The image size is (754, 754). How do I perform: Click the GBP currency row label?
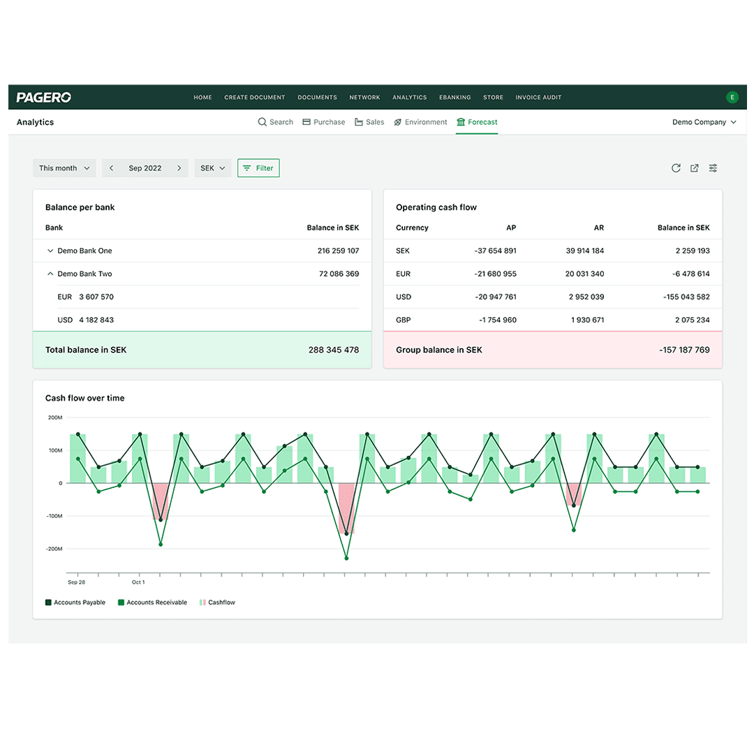(x=403, y=320)
